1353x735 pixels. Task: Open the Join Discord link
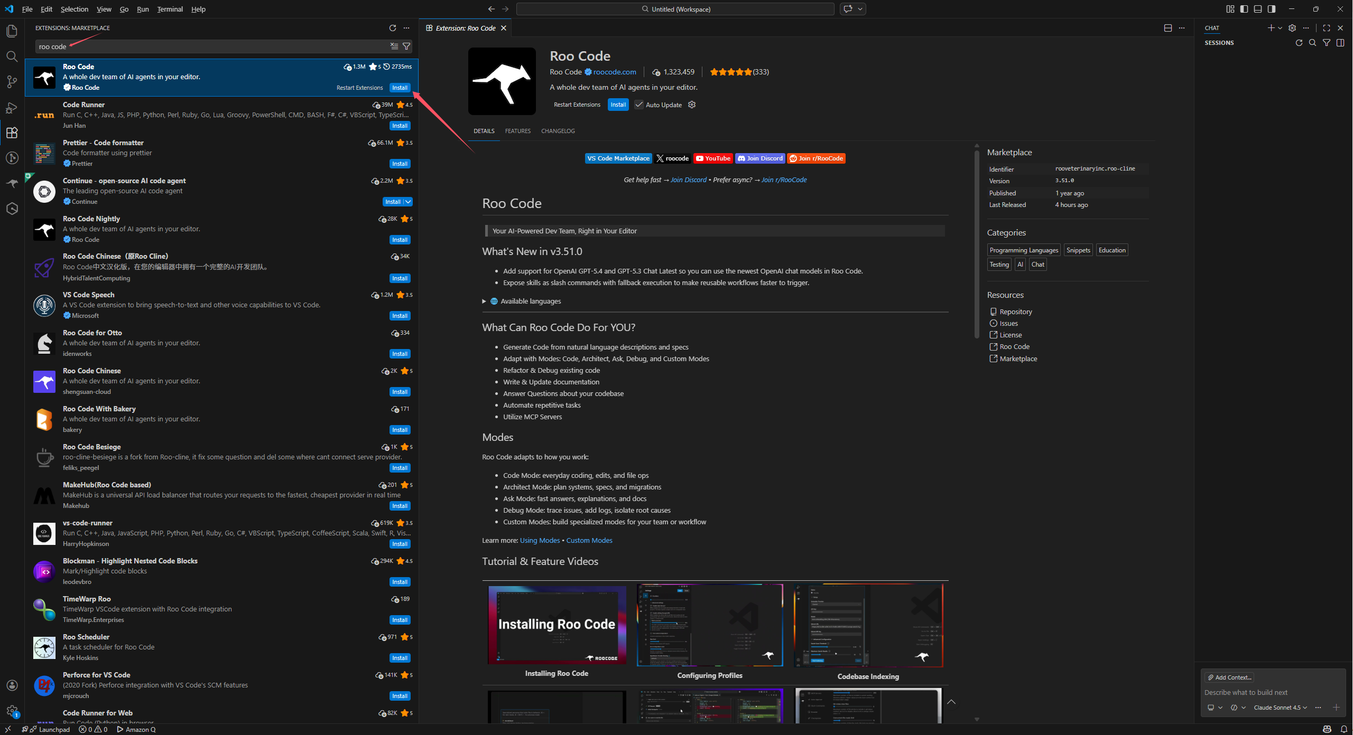760,158
